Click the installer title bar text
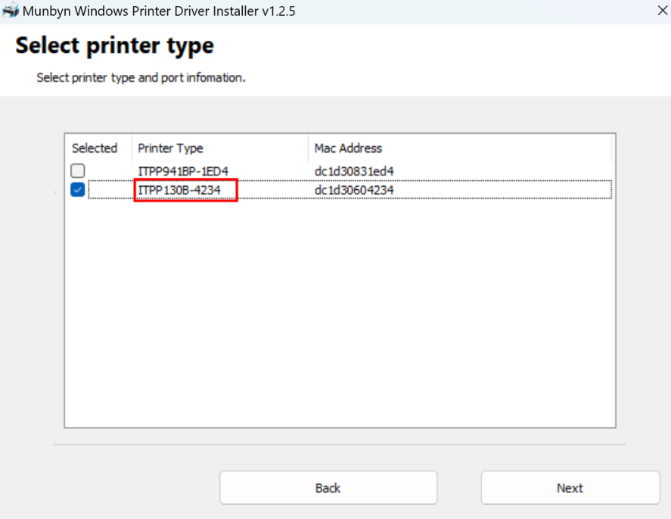This screenshot has height=519, width=671. [159, 11]
